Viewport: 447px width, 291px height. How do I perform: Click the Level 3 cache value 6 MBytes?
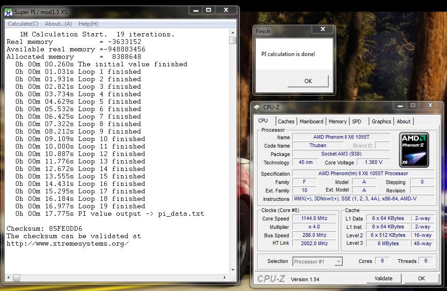click(x=388, y=243)
